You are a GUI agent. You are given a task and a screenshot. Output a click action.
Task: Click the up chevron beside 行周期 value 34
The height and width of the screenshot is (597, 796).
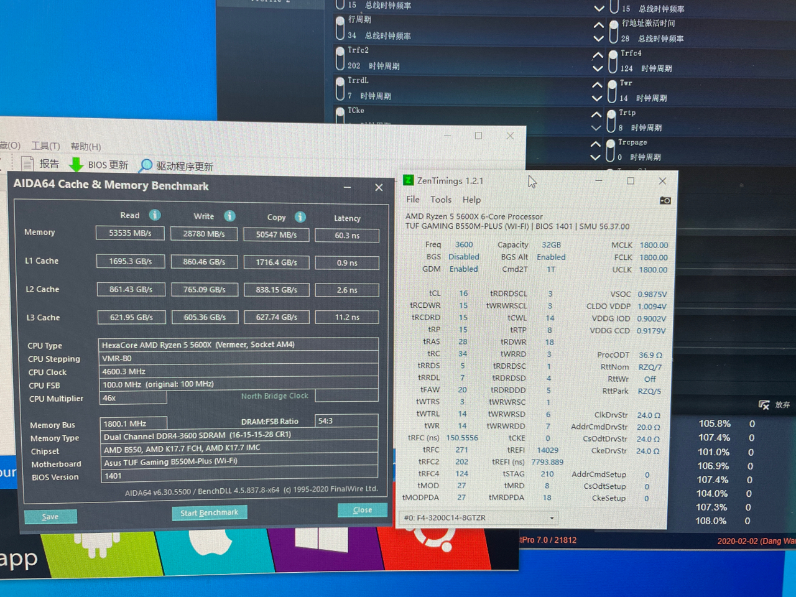598,25
